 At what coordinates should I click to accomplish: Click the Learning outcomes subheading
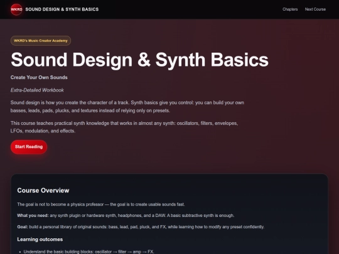(40, 240)
